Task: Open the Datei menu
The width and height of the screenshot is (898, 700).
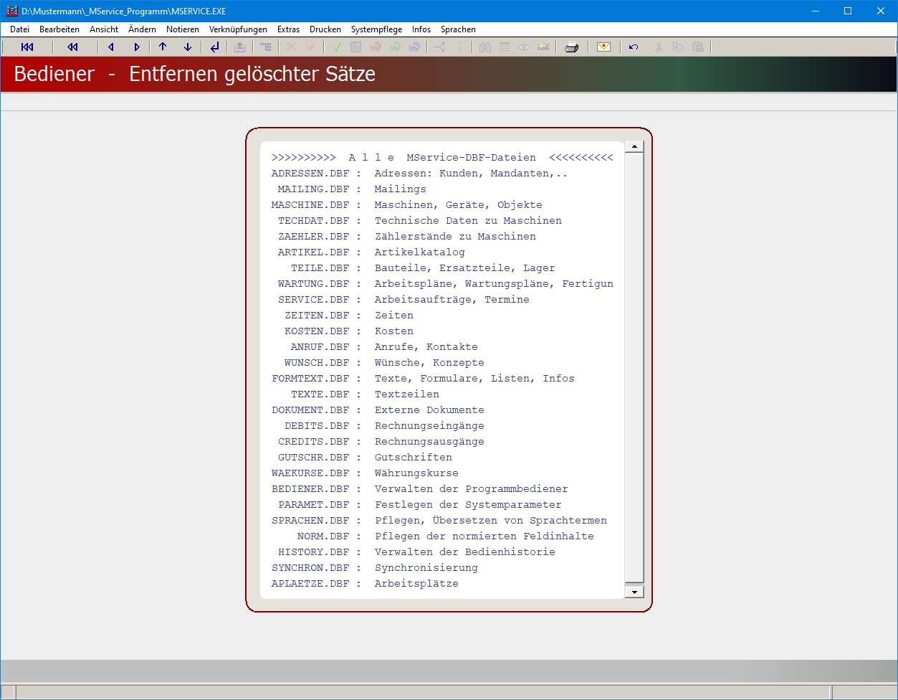Action: (x=20, y=29)
